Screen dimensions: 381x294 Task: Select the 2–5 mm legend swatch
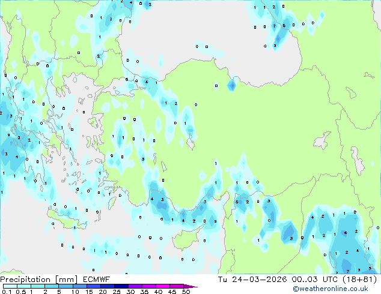52,286
